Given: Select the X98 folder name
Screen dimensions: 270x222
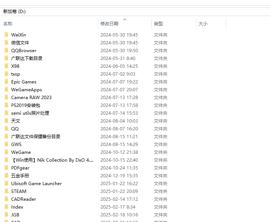Looking at the screenshot, I should 15,66.
